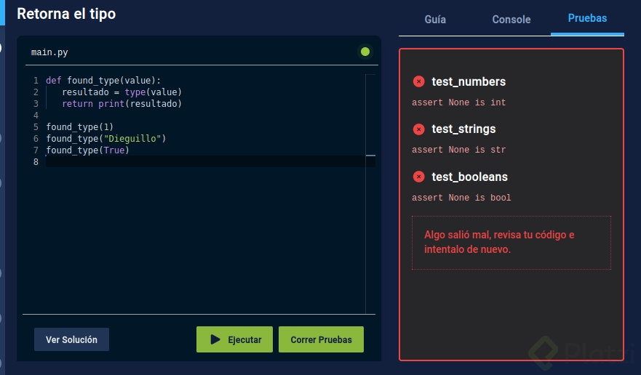
Task: Click the play icon on Ejecutar
Action: coord(215,339)
